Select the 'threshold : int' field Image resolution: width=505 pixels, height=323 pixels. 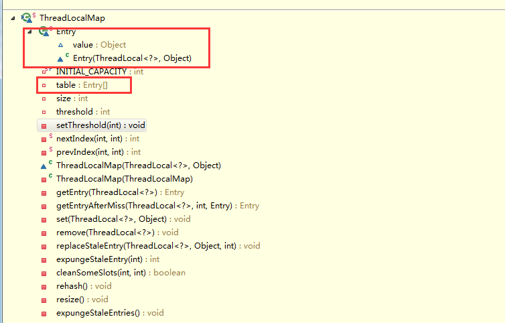(x=83, y=112)
